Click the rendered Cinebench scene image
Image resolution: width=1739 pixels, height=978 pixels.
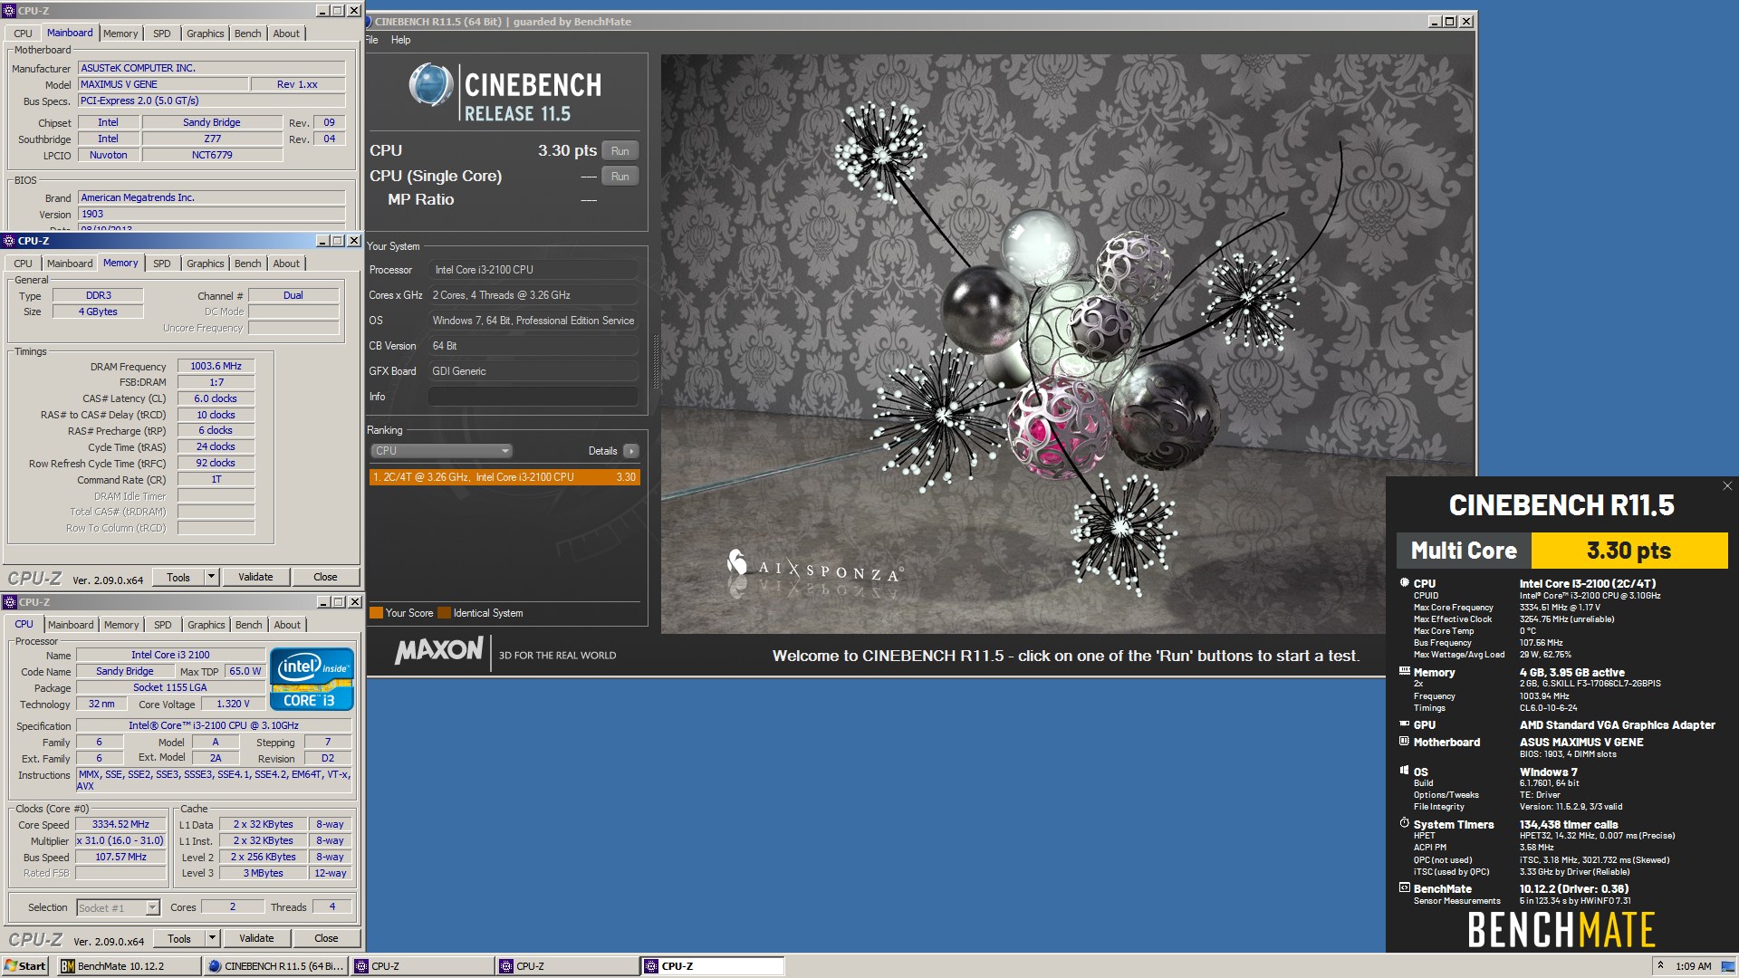click(1067, 344)
